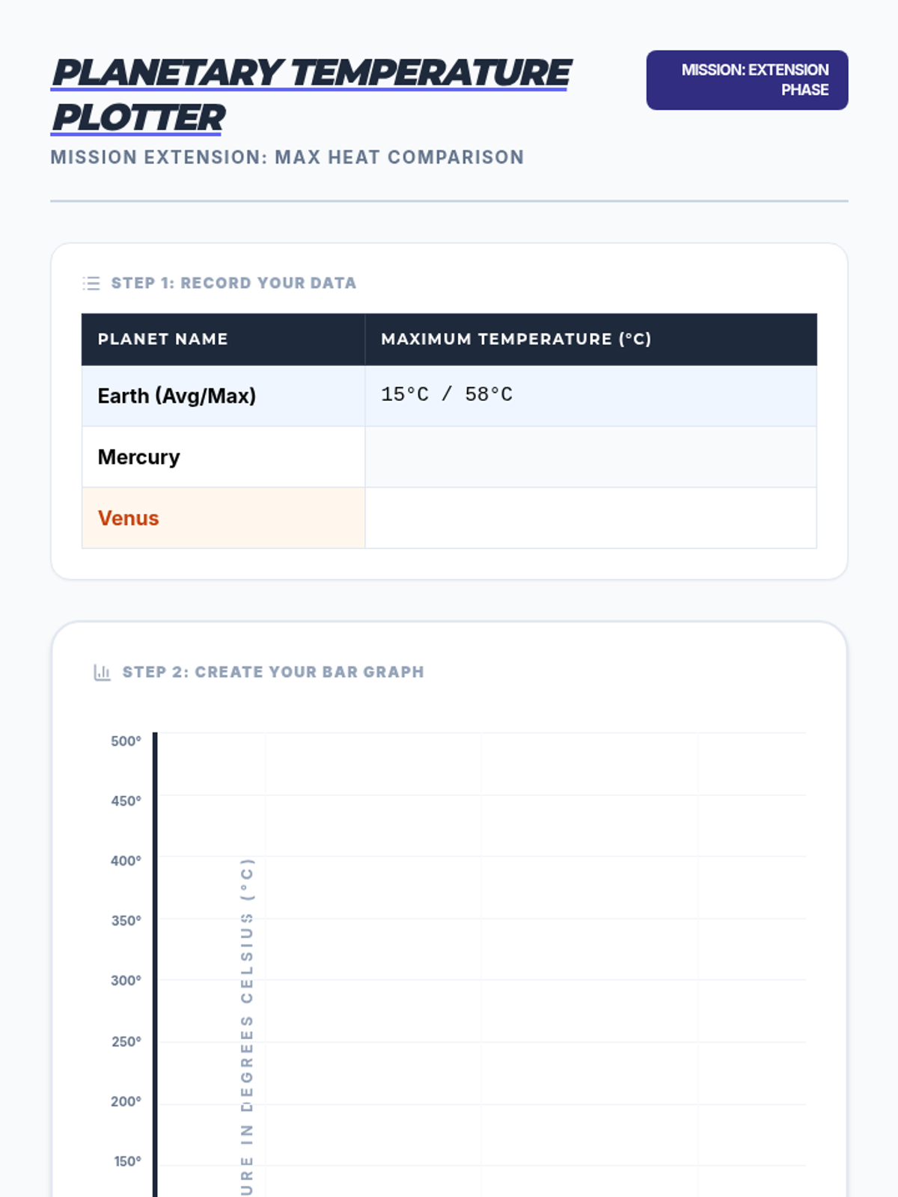898x1197 pixels.
Task: Click the 15°C / 58°C temperature value
Action: point(447,394)
